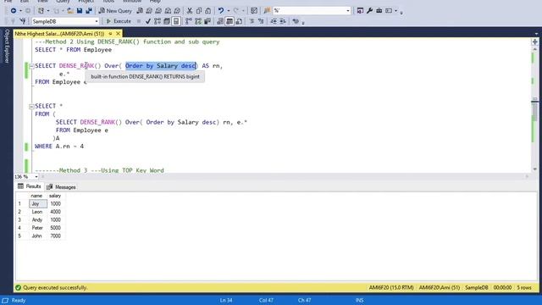Toggle Include Actual Execution Plan
Viewport: 542px width, 305px height.
coord(188,21)
